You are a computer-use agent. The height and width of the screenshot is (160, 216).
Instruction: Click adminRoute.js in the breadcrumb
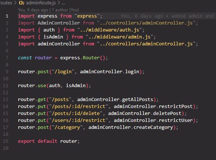(41, 3)
